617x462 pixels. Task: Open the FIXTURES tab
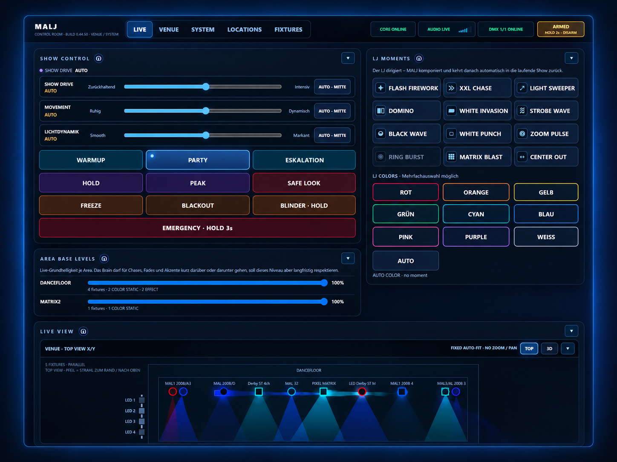coord(288,29)
